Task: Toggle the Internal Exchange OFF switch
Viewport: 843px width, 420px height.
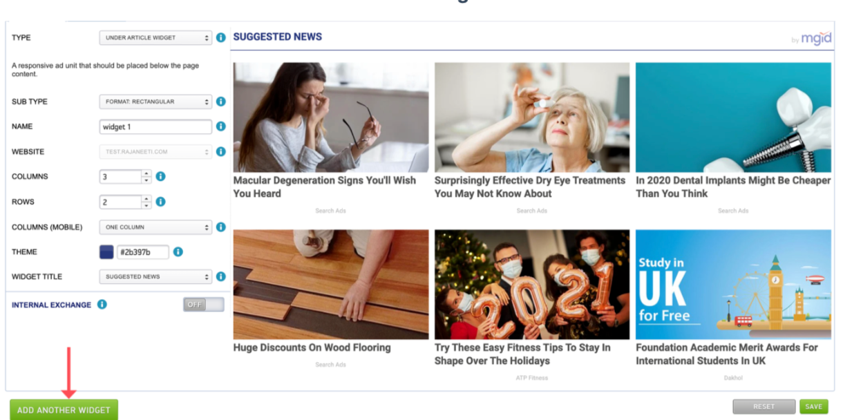Action: pyautogui.click(x=204, y=305)
